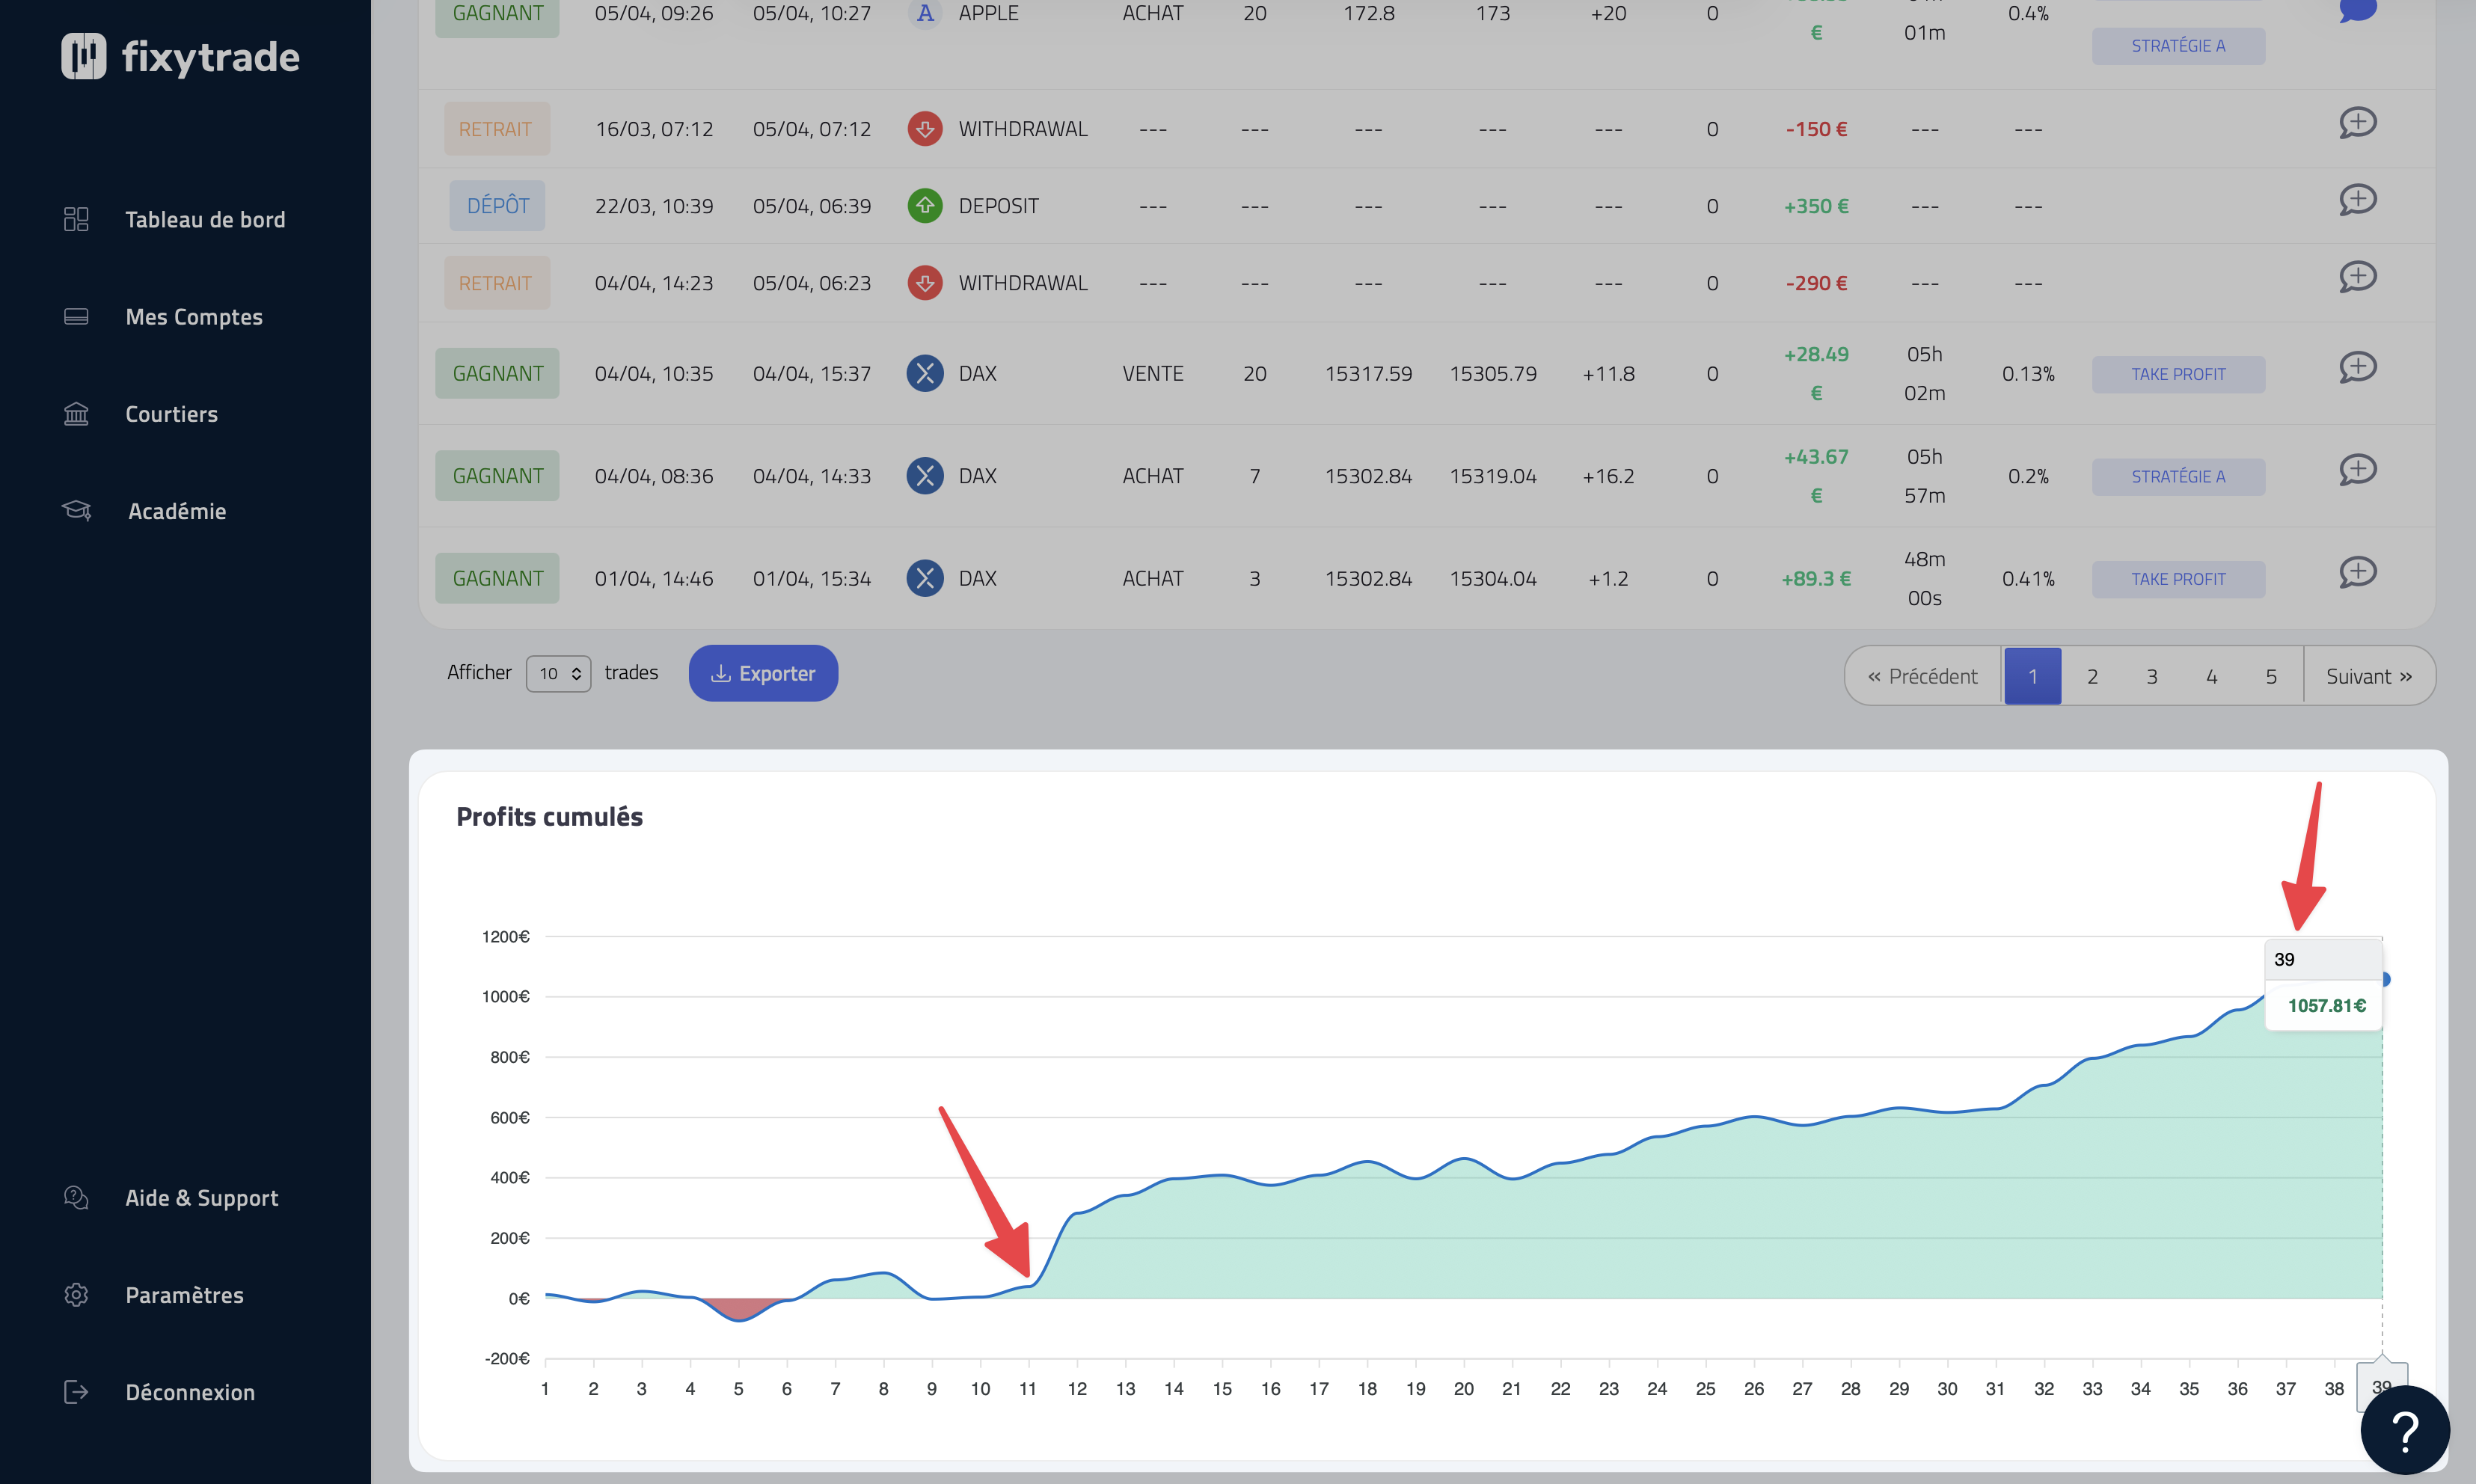Add comment on the -150 € withdrawal row
Image resolution: width=2476 pixels, height=1484 pixels.
point(2357,123)
